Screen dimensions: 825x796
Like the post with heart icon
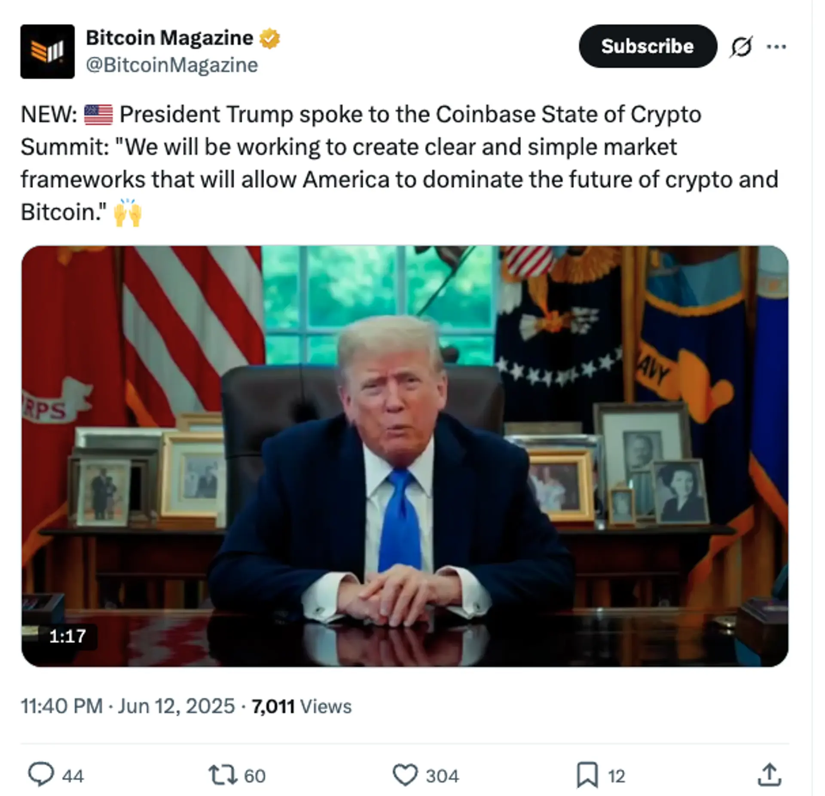click(405, 775)
